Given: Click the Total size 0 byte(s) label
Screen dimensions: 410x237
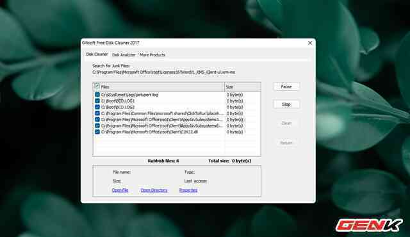Looking at the screenshot, I should [x=229, y=161].
